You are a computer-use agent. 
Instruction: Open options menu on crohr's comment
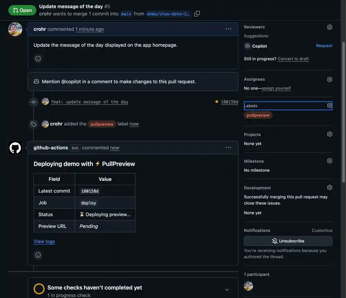pyautogui.click(x=228, y=29)
